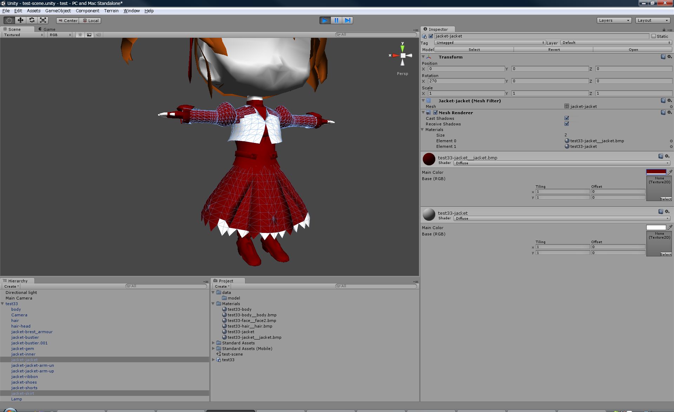Click the Pause button
Image resolution: width=674 pixels, height=412 pixels.
coord(336,20)
